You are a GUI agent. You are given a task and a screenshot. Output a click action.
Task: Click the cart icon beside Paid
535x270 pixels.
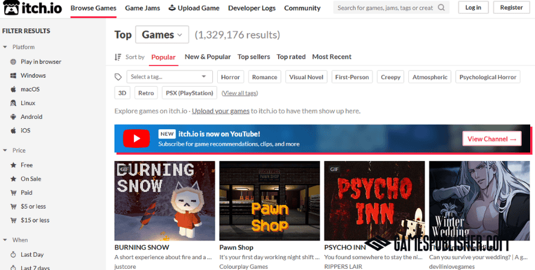[13, 192]
